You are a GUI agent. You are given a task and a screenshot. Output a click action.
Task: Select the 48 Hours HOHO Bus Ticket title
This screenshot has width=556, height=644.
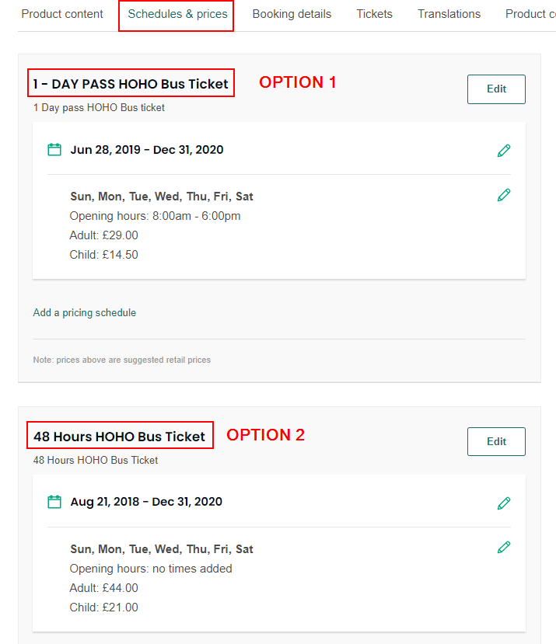(120, 435)
